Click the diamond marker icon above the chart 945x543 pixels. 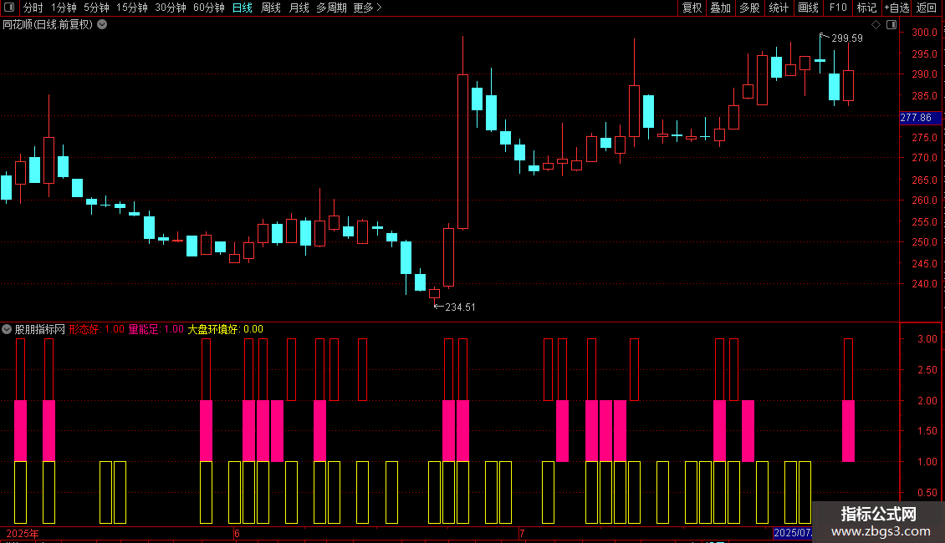(x=876, y=25)
